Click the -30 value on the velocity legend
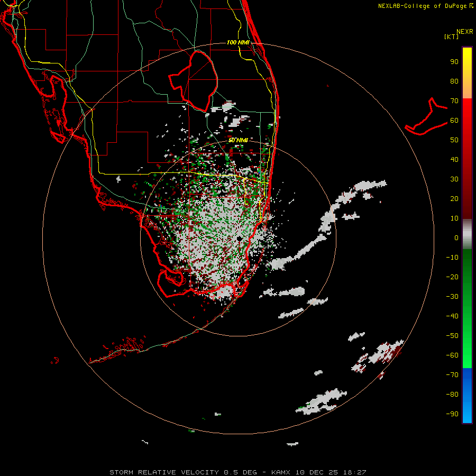 (x=452, y=297)
